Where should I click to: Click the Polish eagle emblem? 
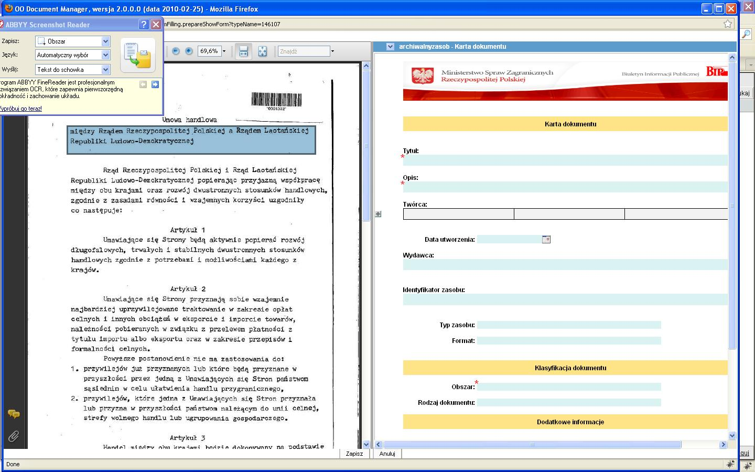(423, 76)
